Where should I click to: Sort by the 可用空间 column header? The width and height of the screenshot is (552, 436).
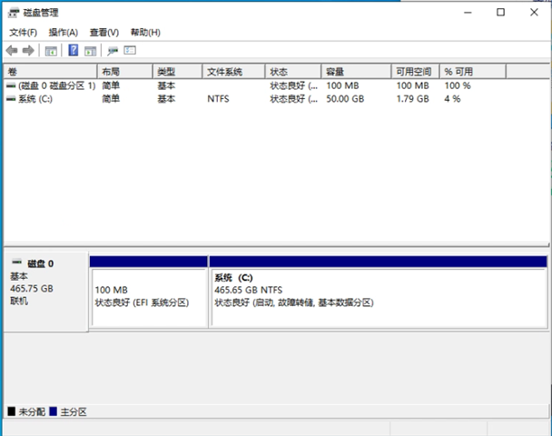415,72
